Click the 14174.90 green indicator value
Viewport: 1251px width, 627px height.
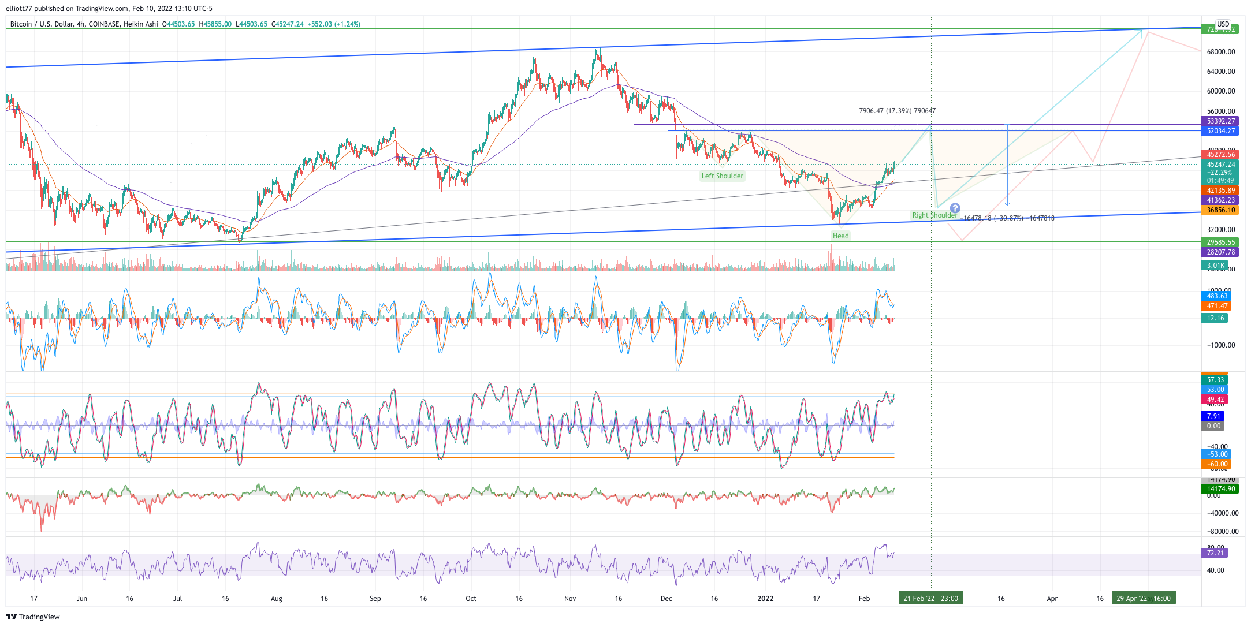click(1220, 489)
